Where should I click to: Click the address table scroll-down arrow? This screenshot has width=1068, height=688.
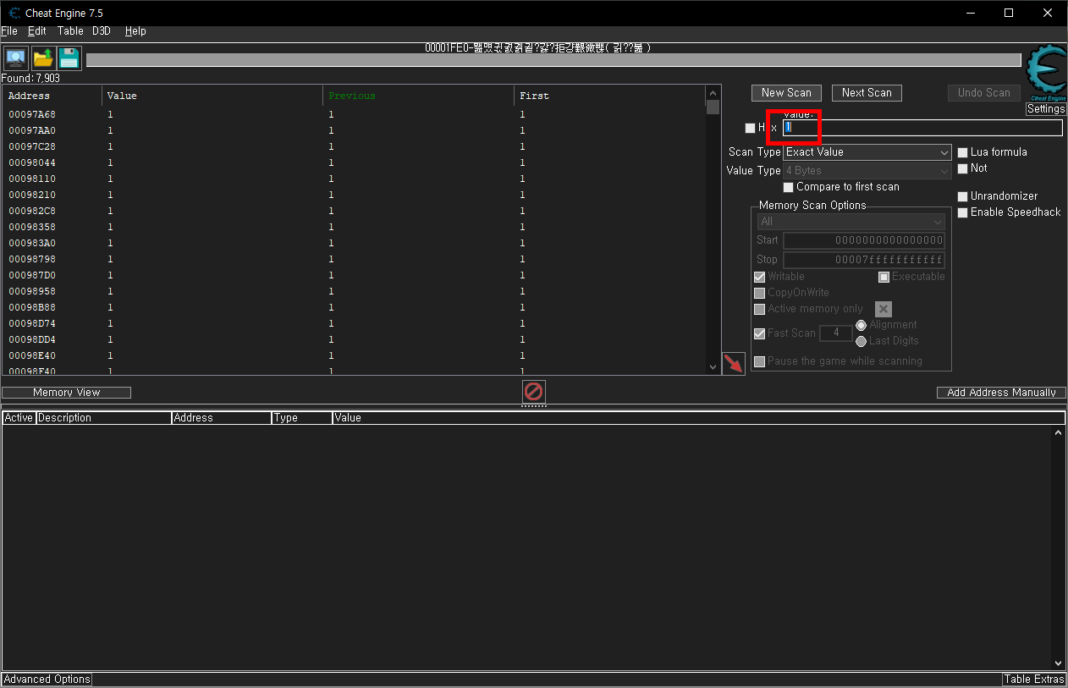[x=1059, y=663]
